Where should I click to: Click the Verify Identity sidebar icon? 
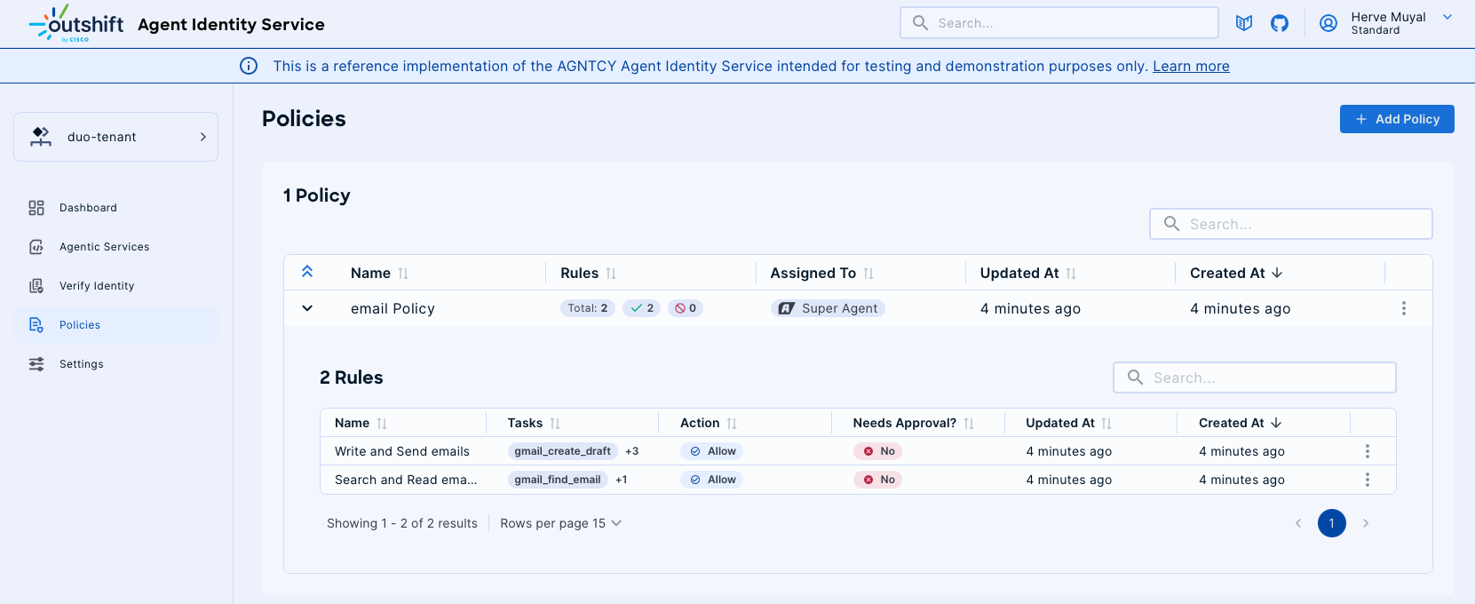[x=36, y=286]
